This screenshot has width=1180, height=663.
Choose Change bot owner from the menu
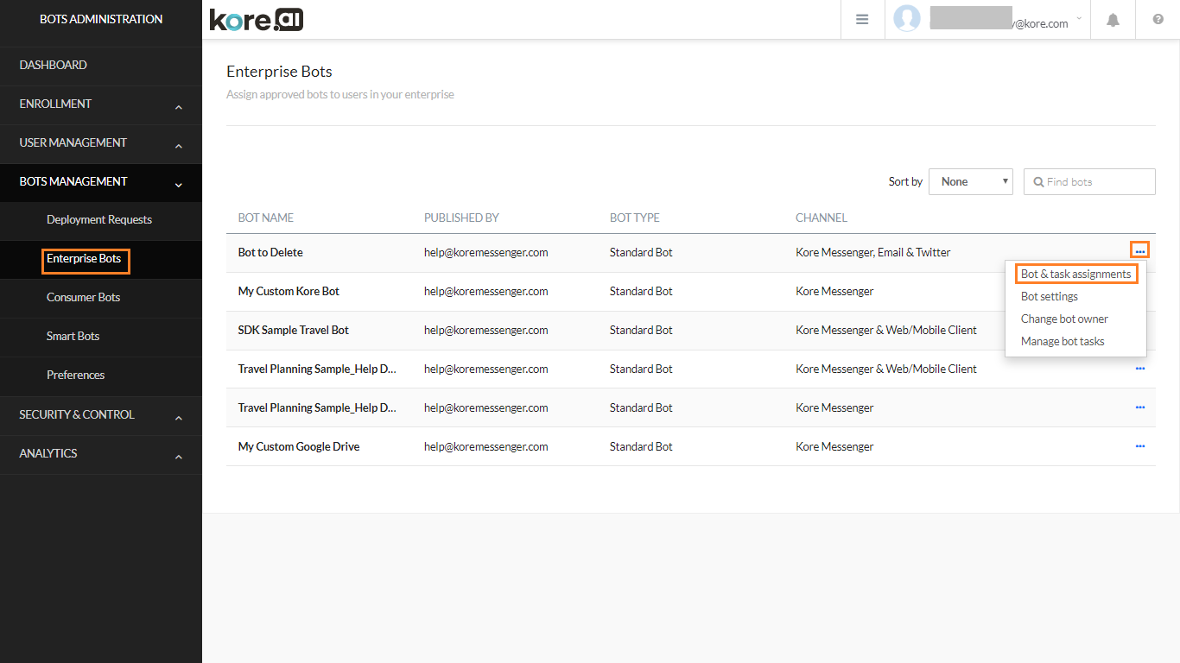click(1064, 319)
